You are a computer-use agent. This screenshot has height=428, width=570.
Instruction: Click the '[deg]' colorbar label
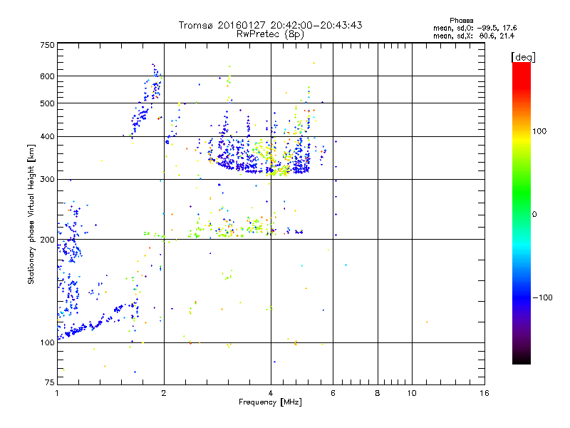pos(523,57)
